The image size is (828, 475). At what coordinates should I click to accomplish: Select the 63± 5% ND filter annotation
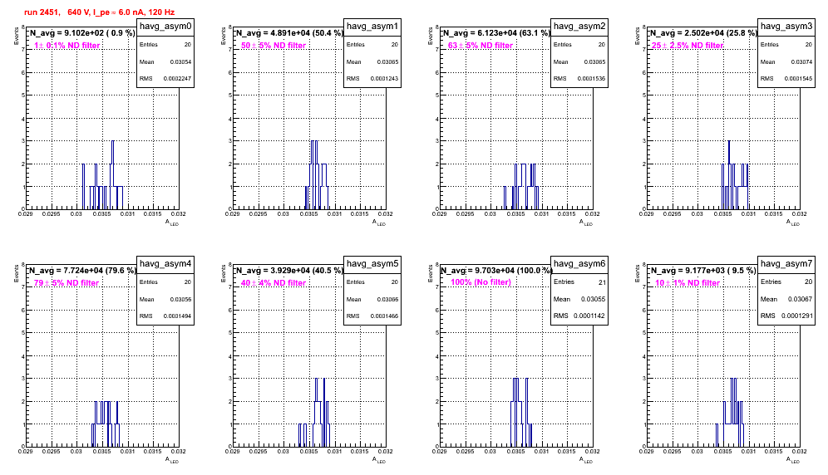481,46
